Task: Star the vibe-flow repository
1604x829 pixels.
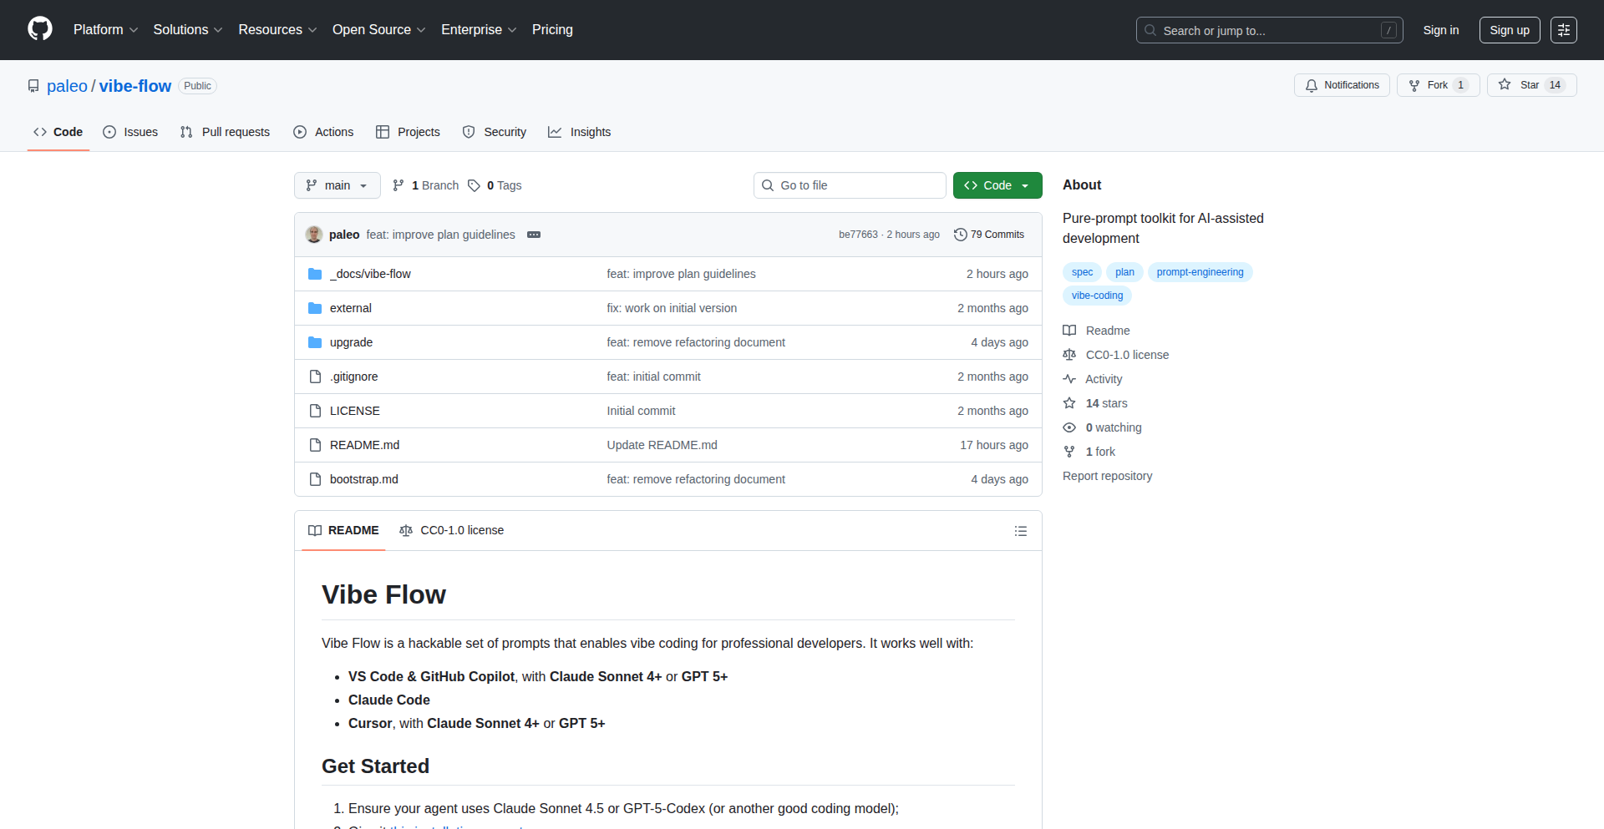Action: [1520, 85]
